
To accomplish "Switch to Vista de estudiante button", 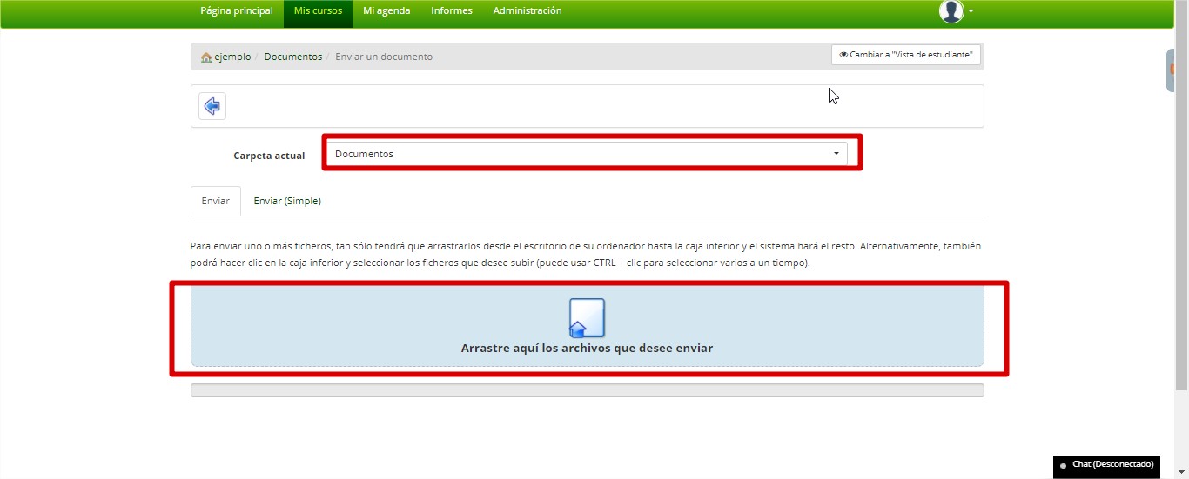I will pyautogui.click(x=906, y=55).
